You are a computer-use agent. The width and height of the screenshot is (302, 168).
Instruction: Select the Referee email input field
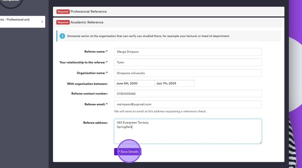(188, 104)
